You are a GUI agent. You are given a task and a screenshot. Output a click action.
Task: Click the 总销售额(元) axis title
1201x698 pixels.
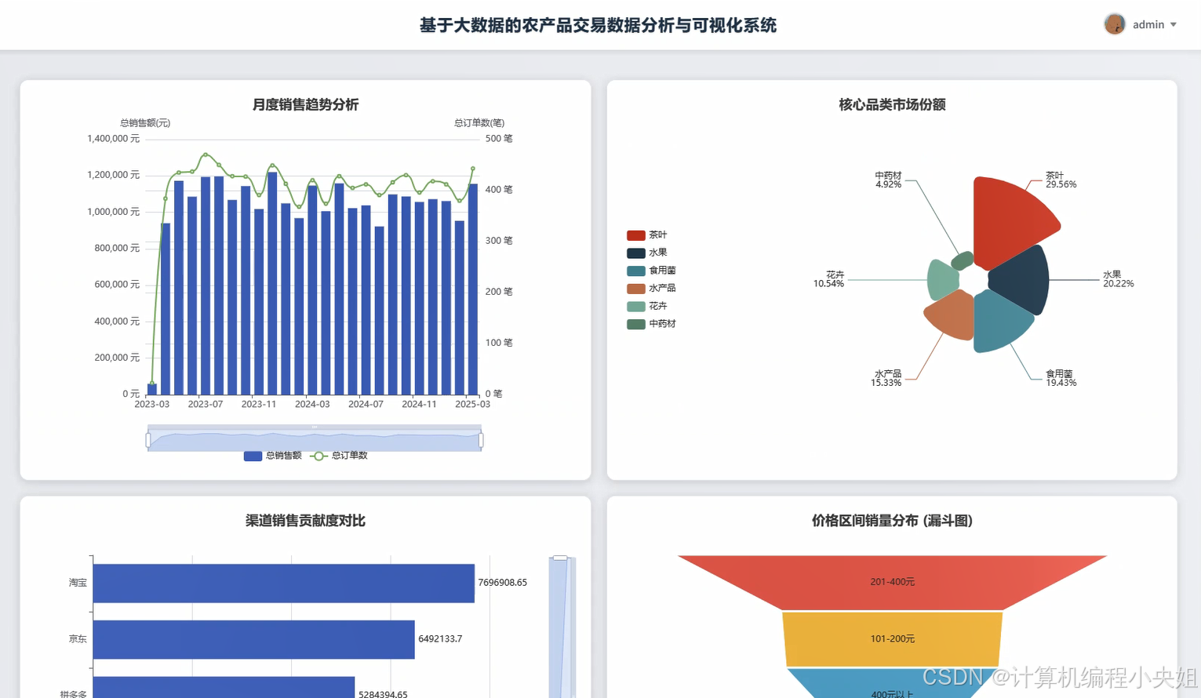click(145, 123)
